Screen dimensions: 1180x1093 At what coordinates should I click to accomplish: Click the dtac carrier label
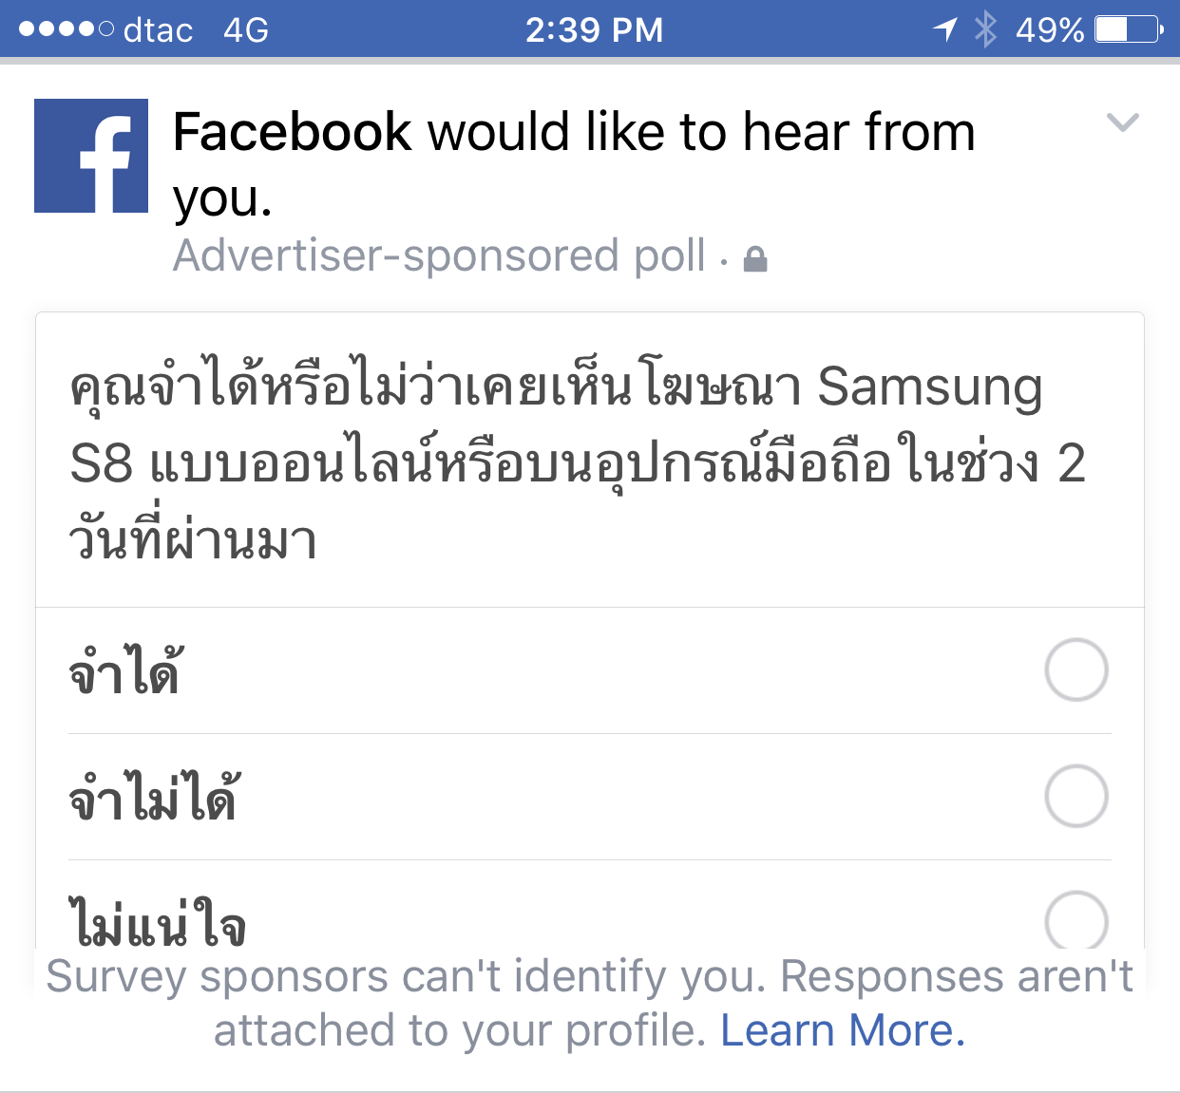click(x=152, y=29)
